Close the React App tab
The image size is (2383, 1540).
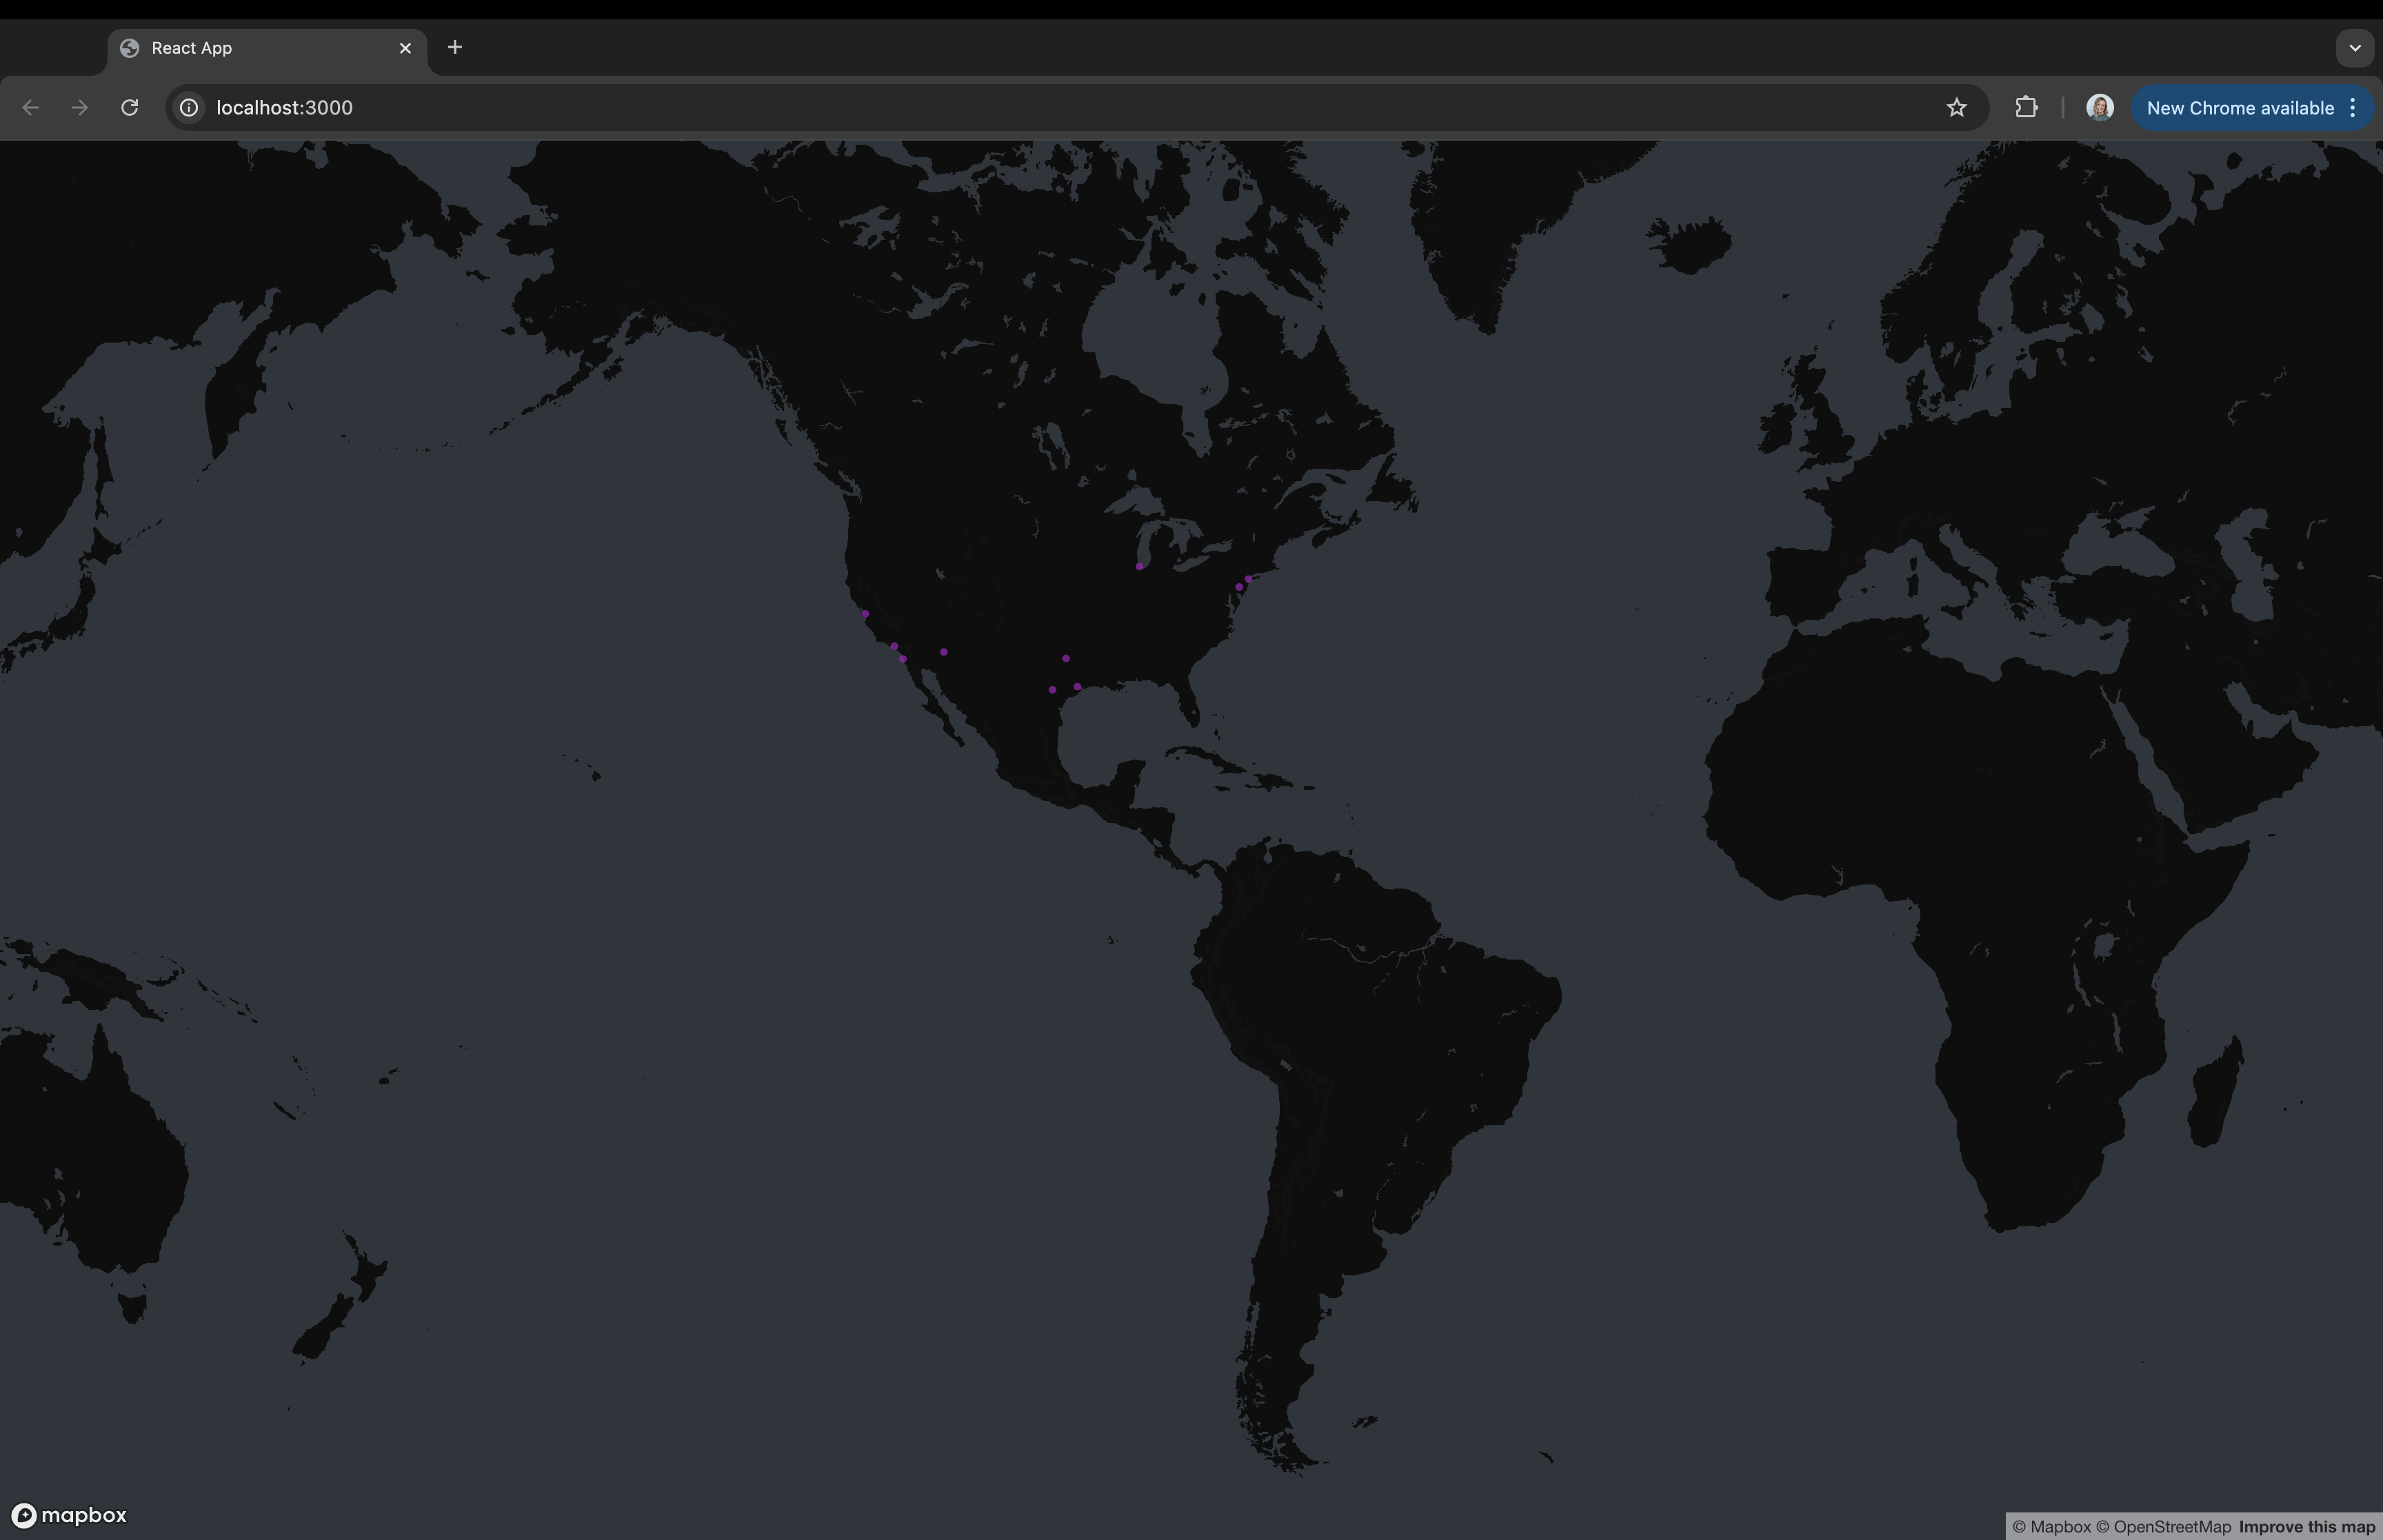coord(406,47)
